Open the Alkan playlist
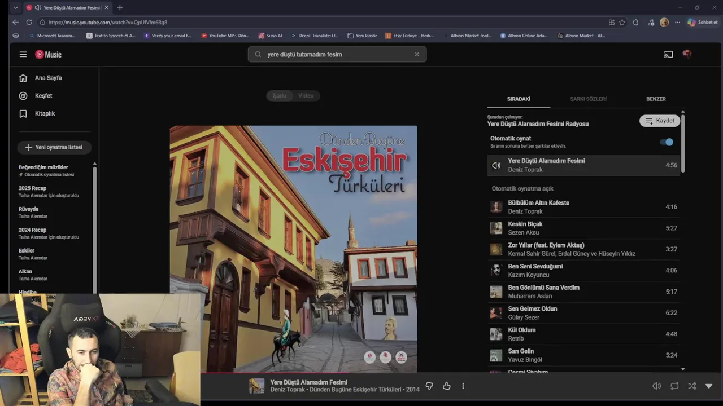This screenshot has height=406, width=723. (54, 275)
